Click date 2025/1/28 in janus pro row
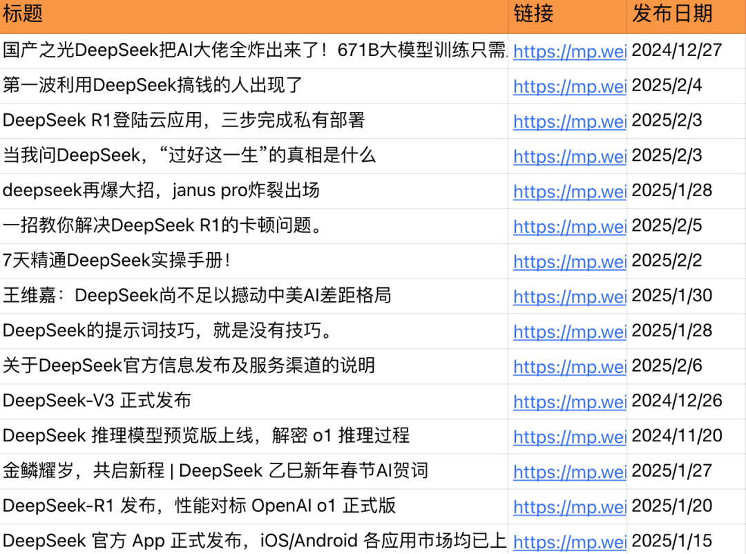 click(x=672, y=191)
